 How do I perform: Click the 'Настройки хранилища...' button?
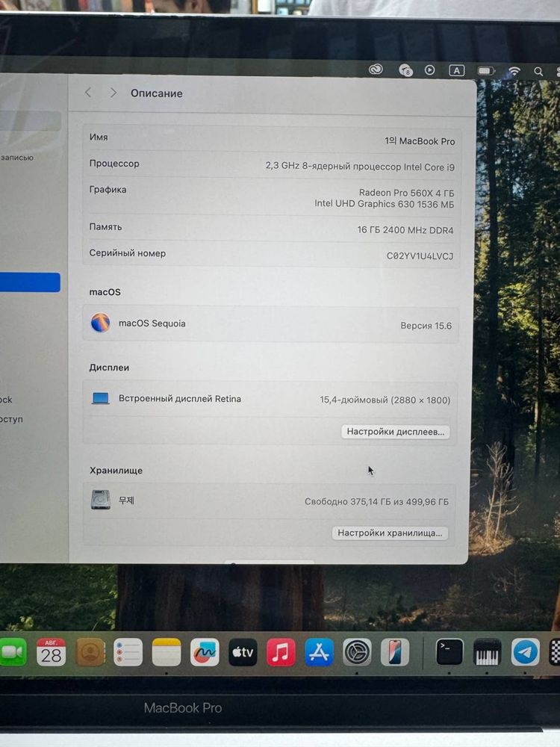pyautogui.click(x=390, y=533)
